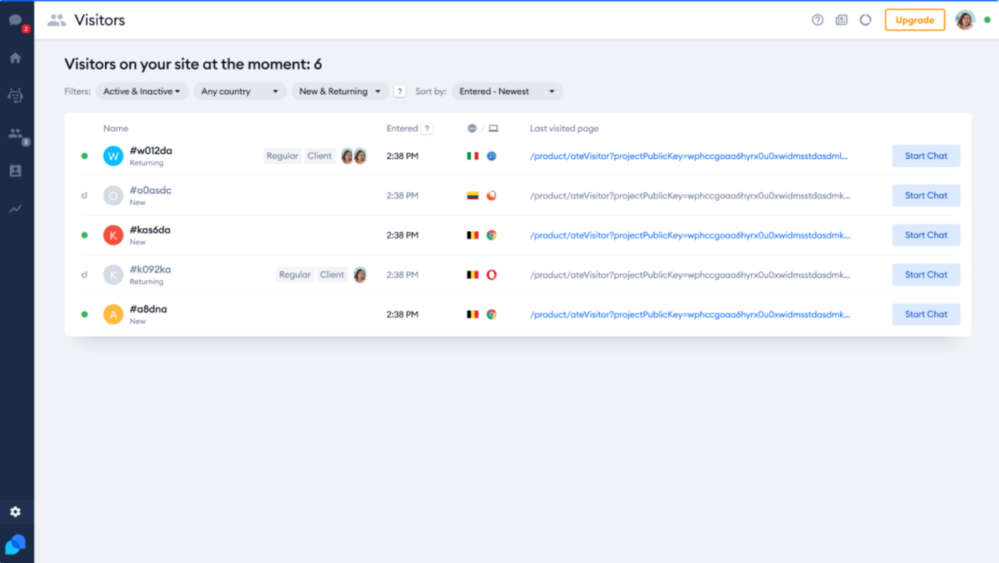Select visitor name #w012da
Image resolution: width=999 pixels, height=563 pixels.
coord(151,151)
